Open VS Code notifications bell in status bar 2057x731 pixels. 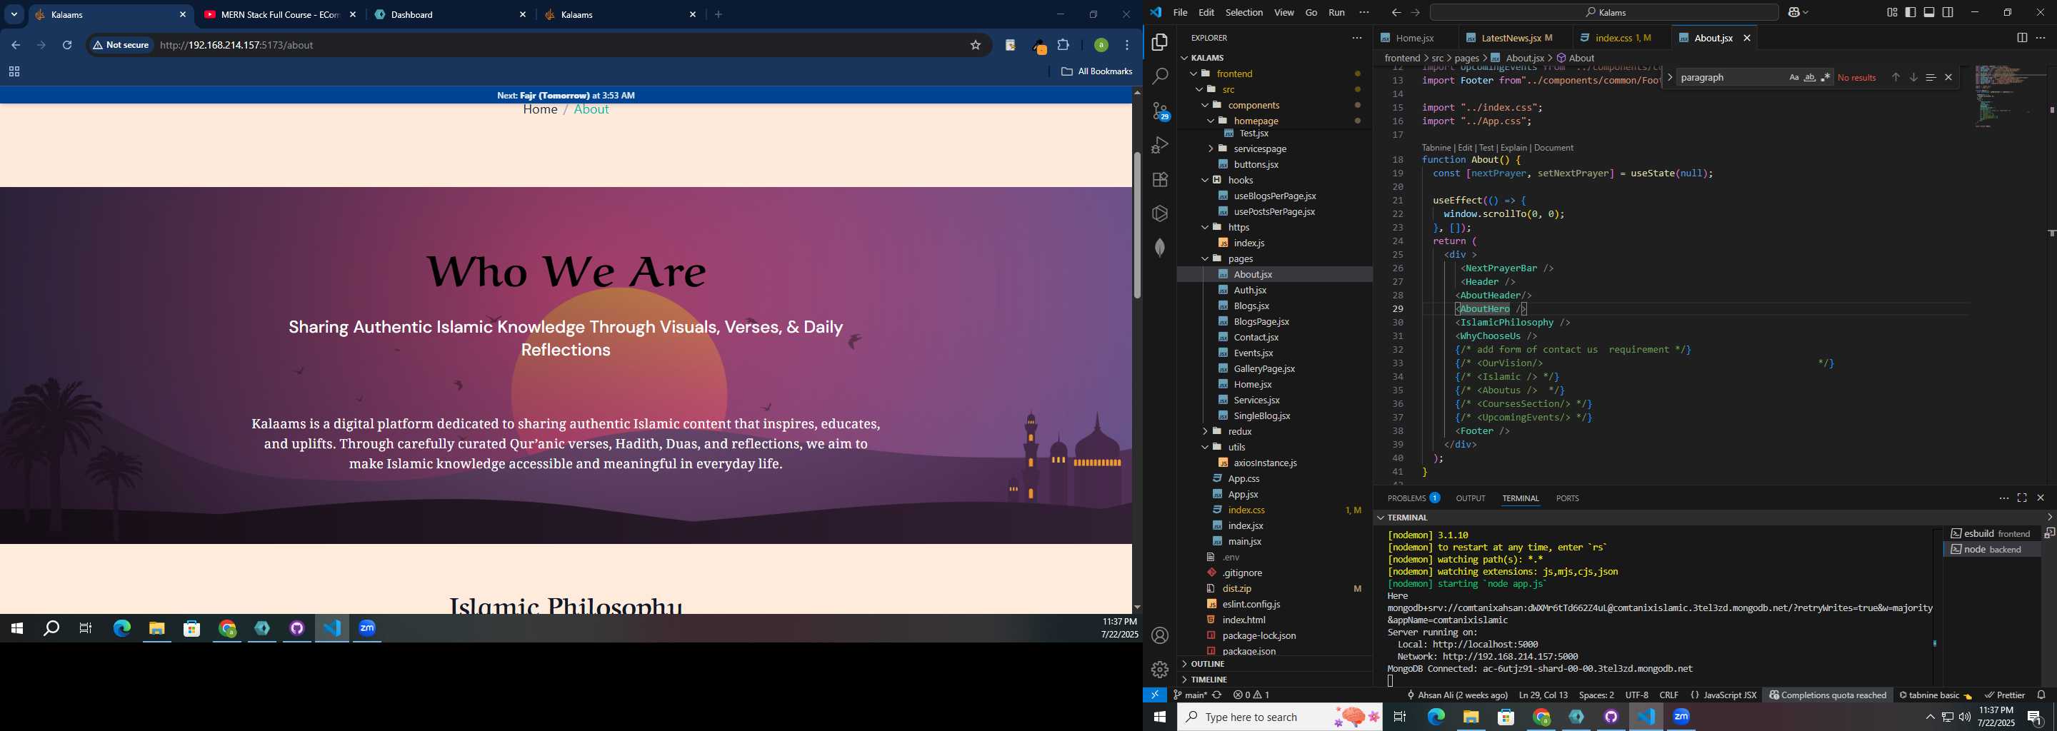click(2041, 695)
